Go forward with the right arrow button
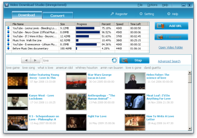 (x=35, y=60)
